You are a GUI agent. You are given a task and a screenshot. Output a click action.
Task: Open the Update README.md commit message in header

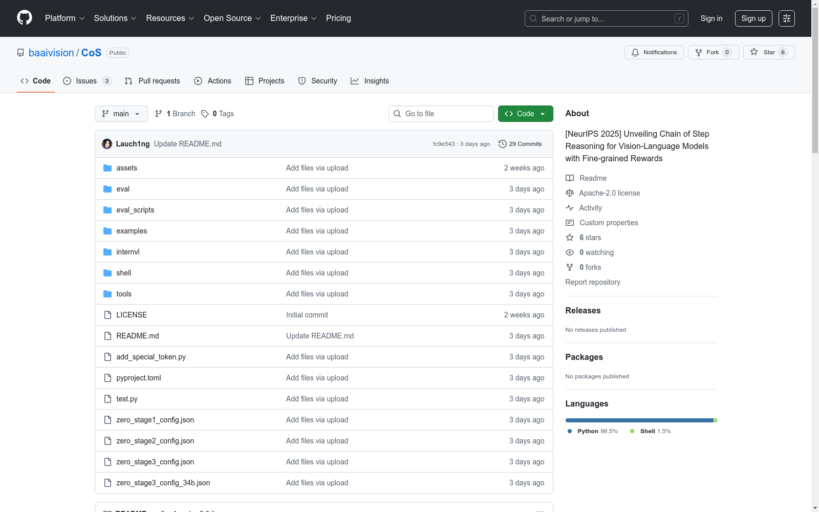pyautogui.click(x=188, y=144)
